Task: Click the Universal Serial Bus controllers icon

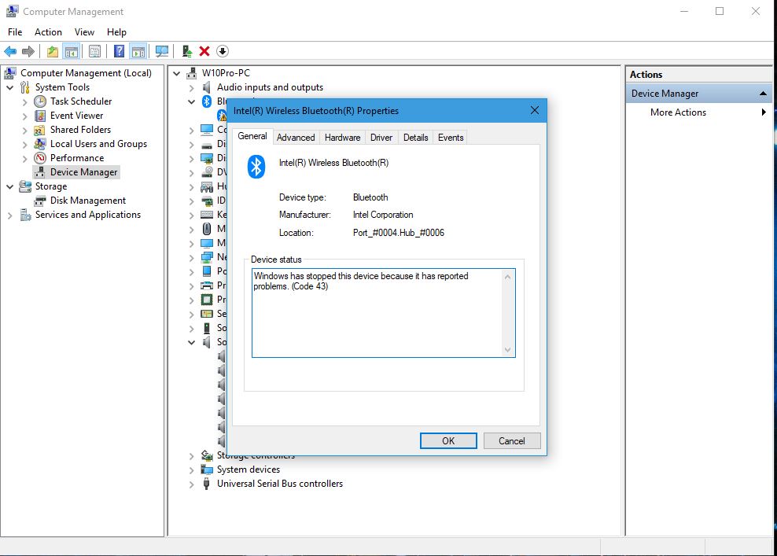Action: [207, 484]
